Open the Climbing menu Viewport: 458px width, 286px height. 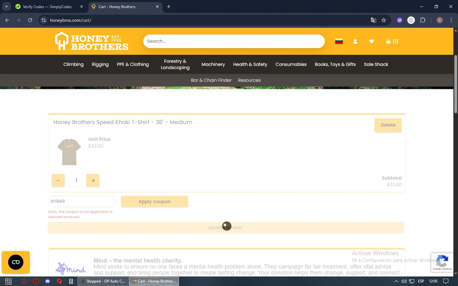(x=73, y=64)
